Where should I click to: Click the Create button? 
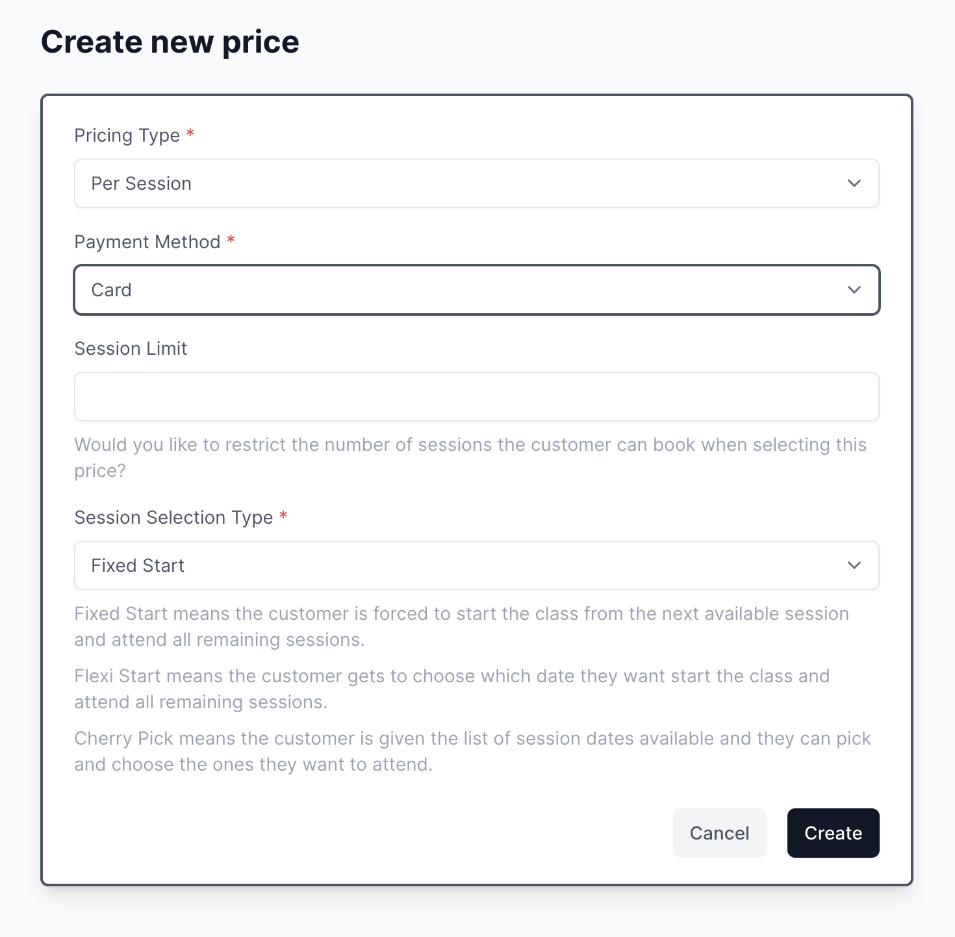(833, 833)
